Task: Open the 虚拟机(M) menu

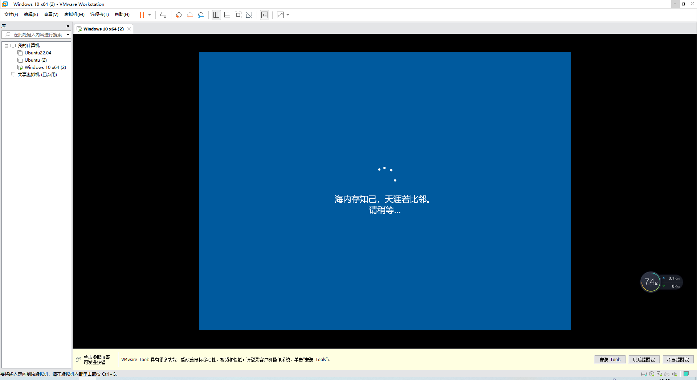Action: click(74, 15)
